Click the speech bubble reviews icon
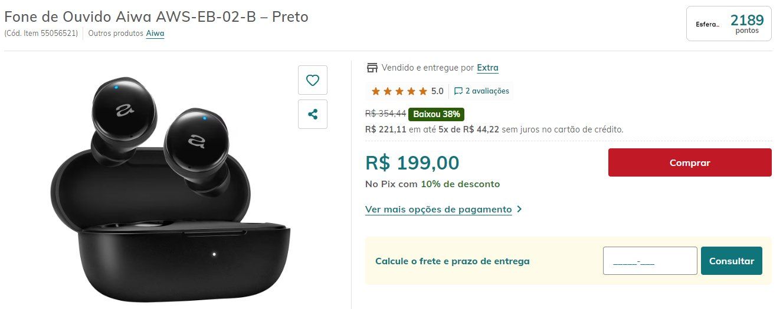The height and width of the screenshot is (309, 783). 458,91
